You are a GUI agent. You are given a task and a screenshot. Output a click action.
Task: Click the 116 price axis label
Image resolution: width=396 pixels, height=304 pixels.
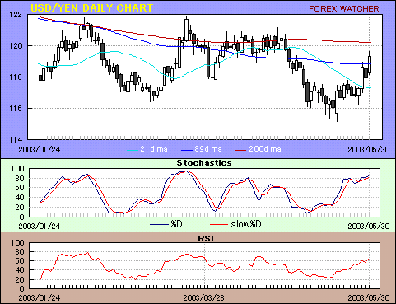tap(16, 109)
